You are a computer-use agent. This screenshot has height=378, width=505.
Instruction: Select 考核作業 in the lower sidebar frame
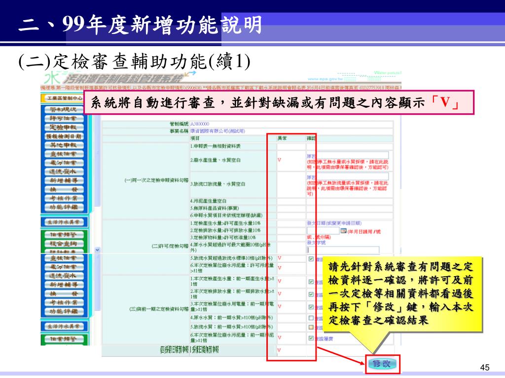pos(64,303)
